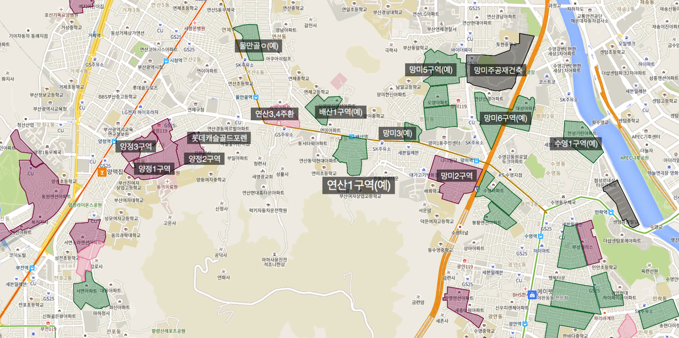Open the orange 양맥집 bar icon
Image resolution: width=679 pixels, height=338 pixels.
tap(101, 172)
